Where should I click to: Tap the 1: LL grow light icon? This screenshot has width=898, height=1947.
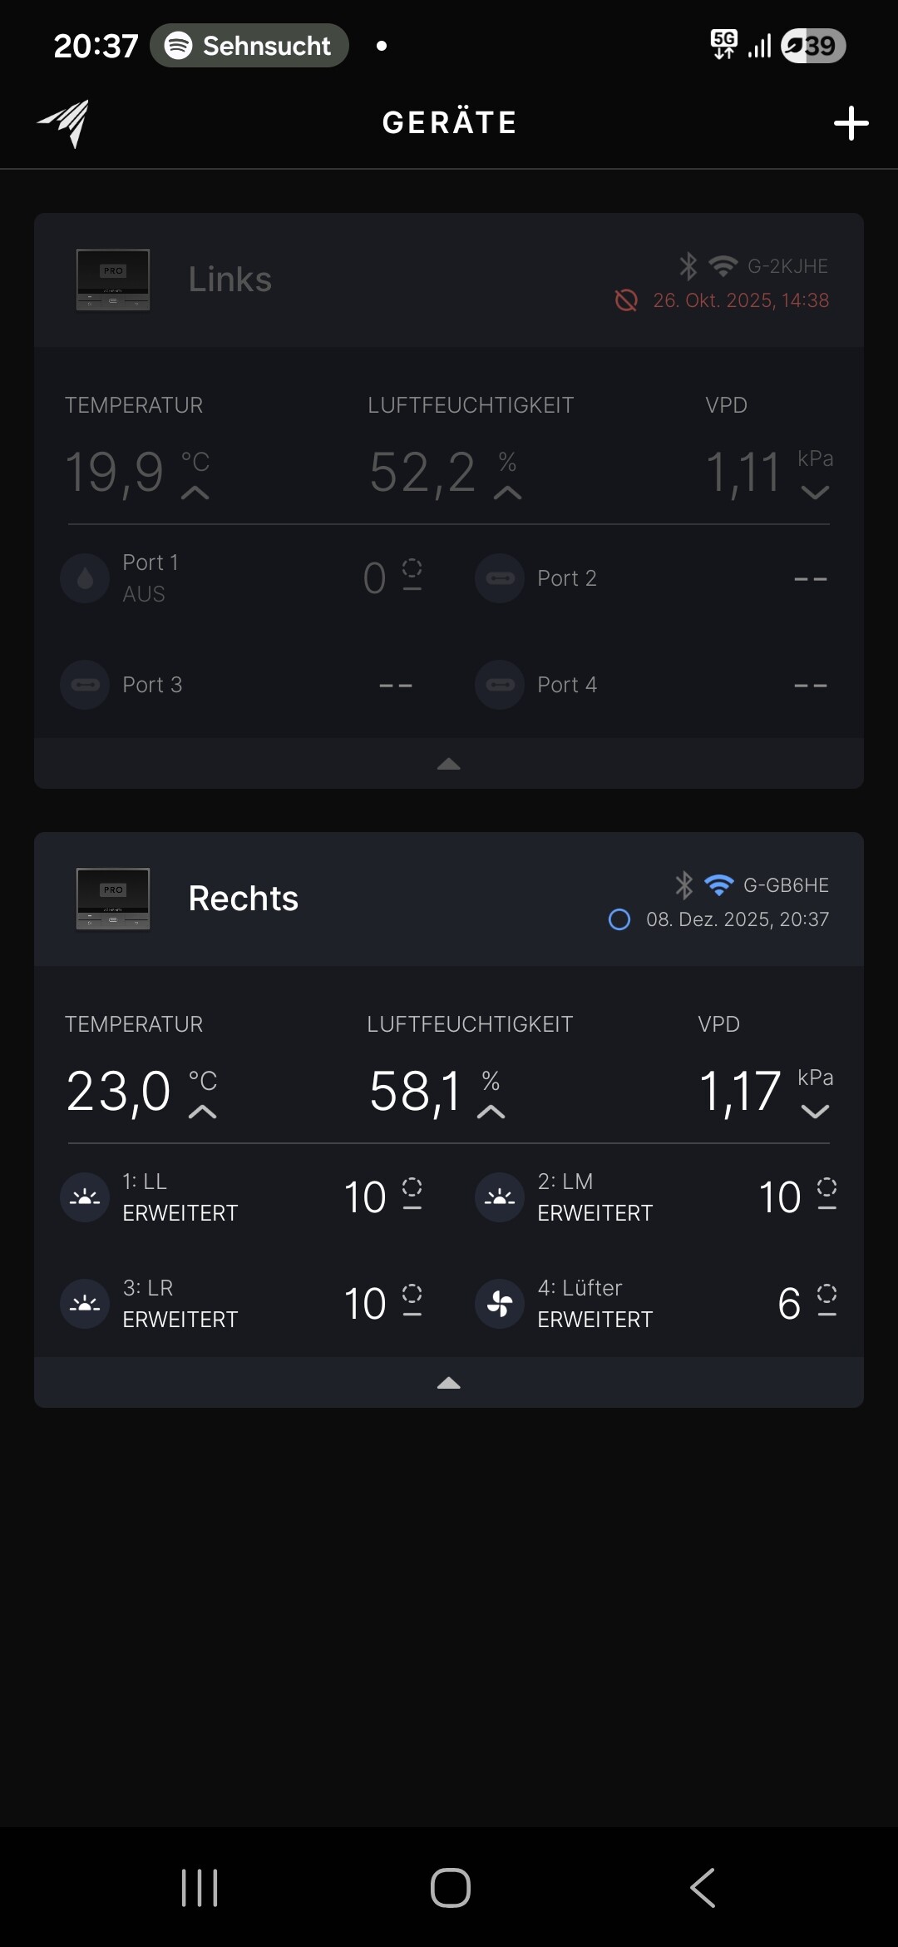tap(85, 1196)
